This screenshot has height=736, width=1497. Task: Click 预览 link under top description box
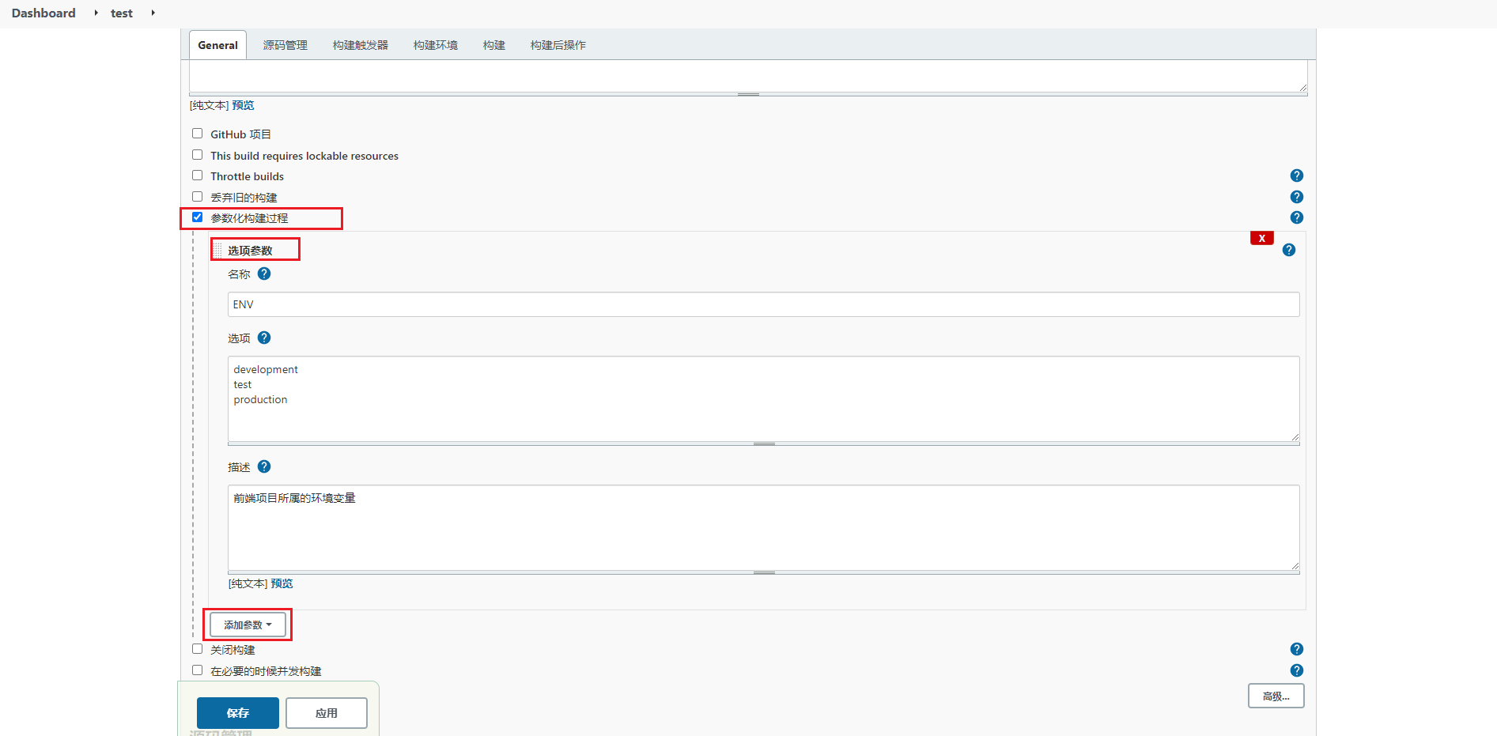click(243, 105)
